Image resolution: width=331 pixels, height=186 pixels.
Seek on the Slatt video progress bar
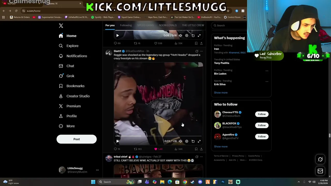point(158,136)
